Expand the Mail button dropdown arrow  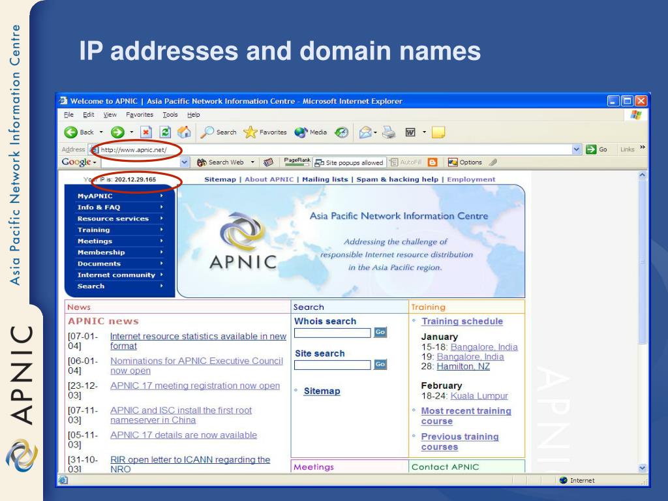point(375,132)
